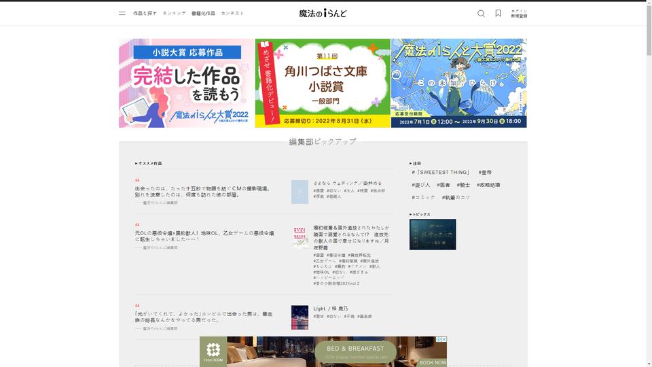This screenshot has width=652, height=367.
Task: Select tag #冬の小説合宿2021vol.2
Action: 336,283
